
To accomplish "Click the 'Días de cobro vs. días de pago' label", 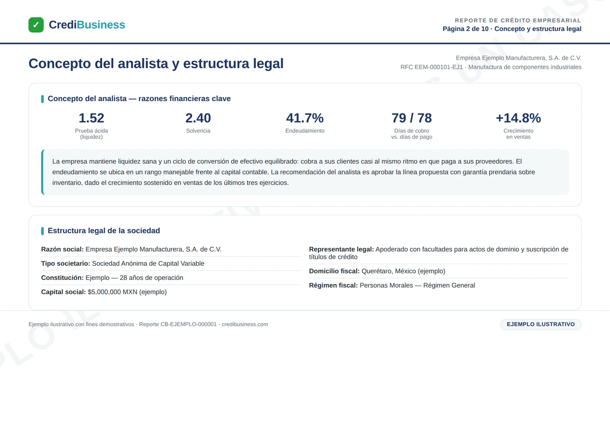I will [412, 134].
